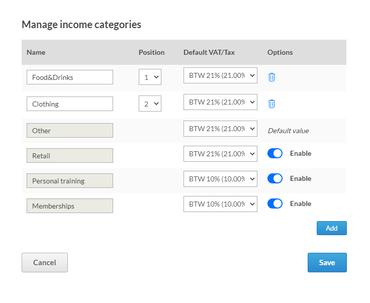Edit the Food&Drinks name field
This screenshot has width=370, height=303.
70,77
